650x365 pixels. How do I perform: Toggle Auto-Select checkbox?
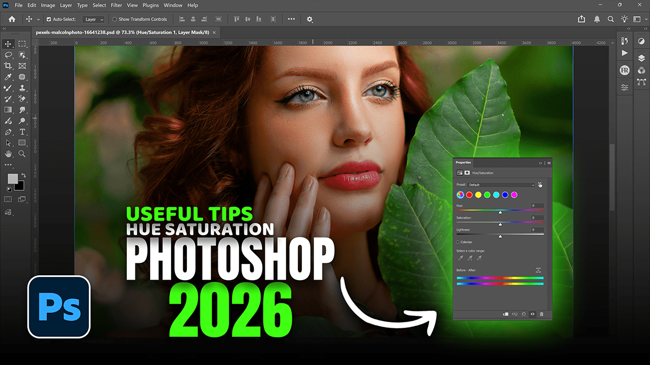coord(49,19)
